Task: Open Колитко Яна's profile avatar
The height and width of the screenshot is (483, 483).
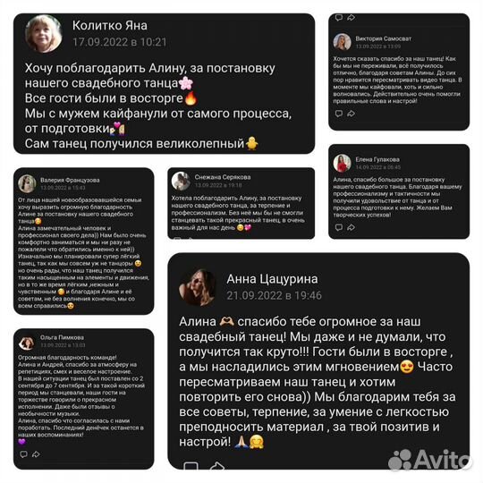Action: pyautogui.click(x=44, y=34)
